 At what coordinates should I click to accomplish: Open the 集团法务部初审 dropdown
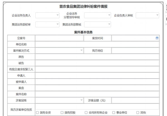pos(47,24)
